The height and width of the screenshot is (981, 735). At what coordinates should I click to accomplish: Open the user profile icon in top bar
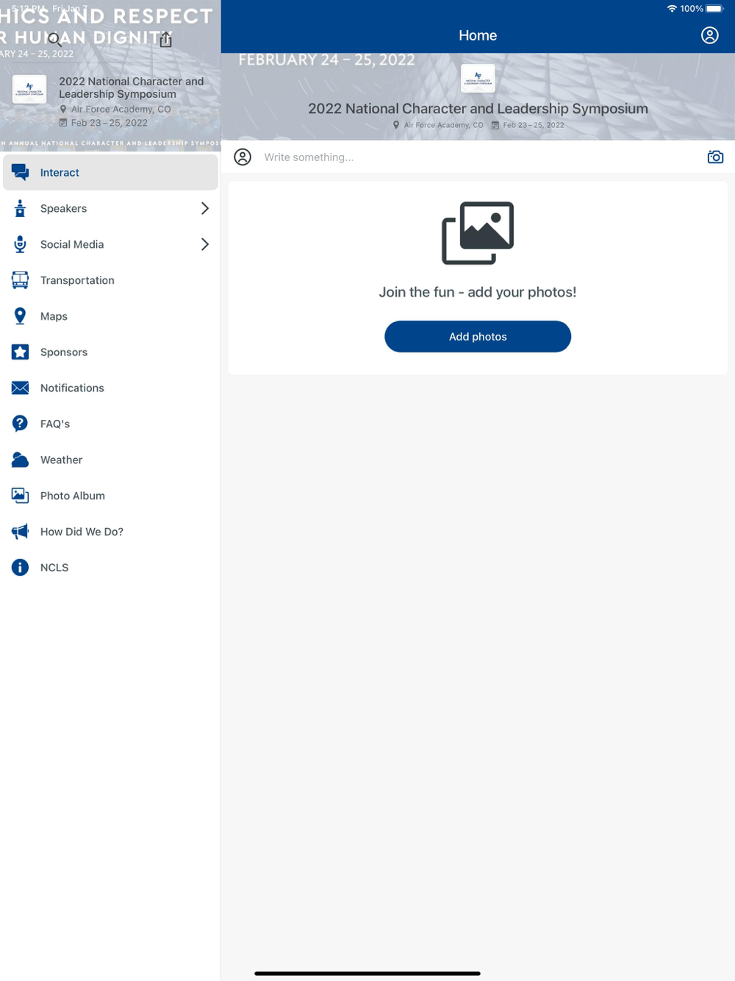tap(709, 35)
